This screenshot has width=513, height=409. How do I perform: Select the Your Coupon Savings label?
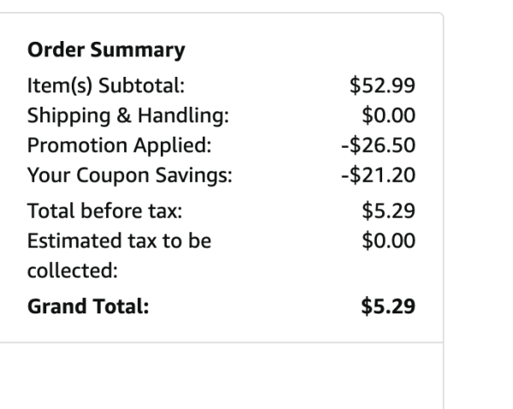130,175
